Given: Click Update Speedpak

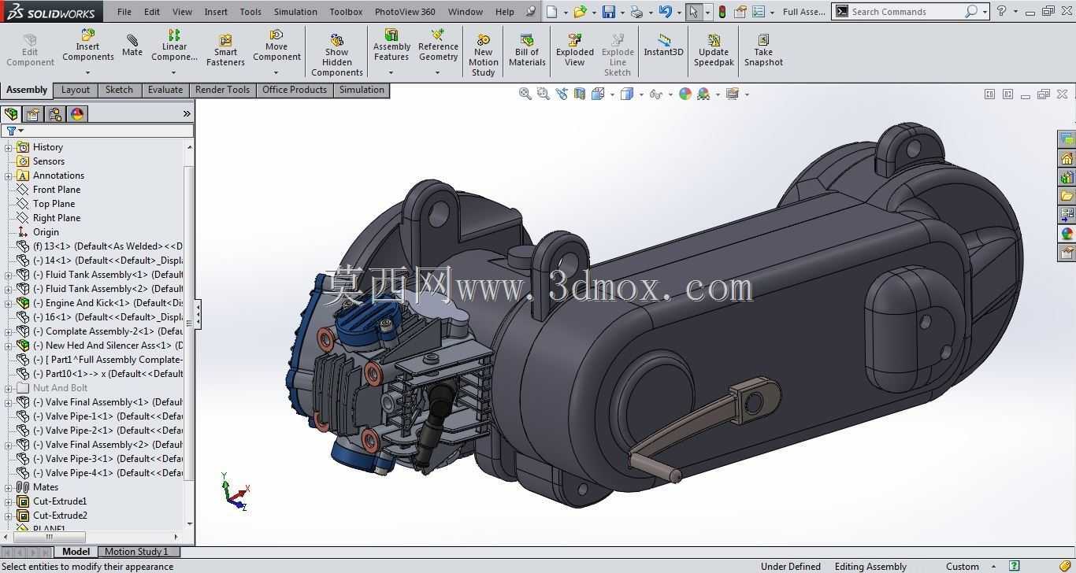Looking at the screenshot, I should 714,50.
